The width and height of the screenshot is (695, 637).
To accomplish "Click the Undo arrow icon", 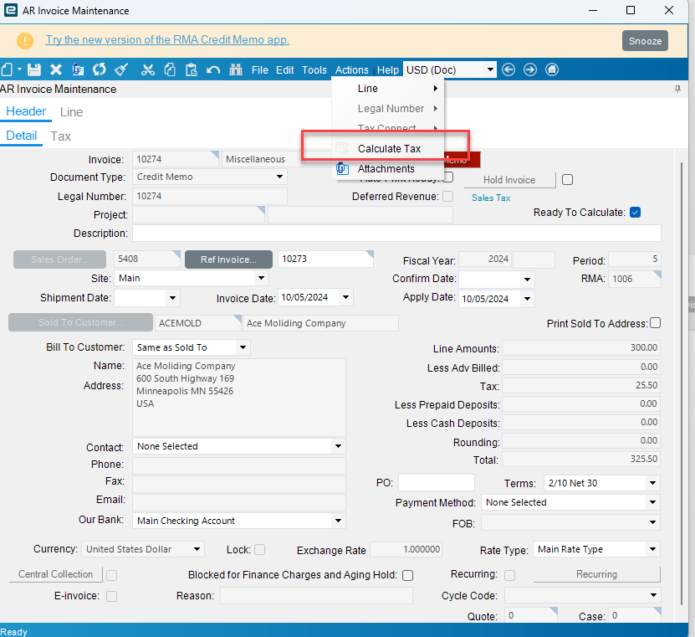I will click(x=212, y=69).
